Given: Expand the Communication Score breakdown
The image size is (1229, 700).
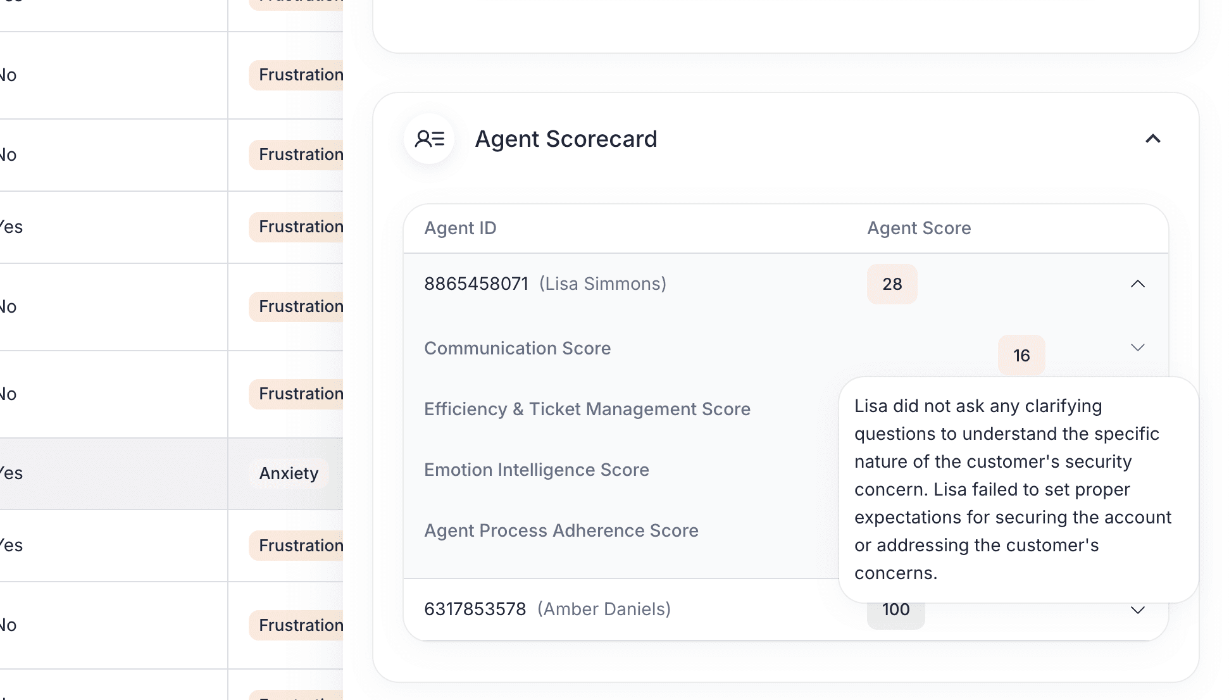Looking at the screenshot, I should point(1138,347).
